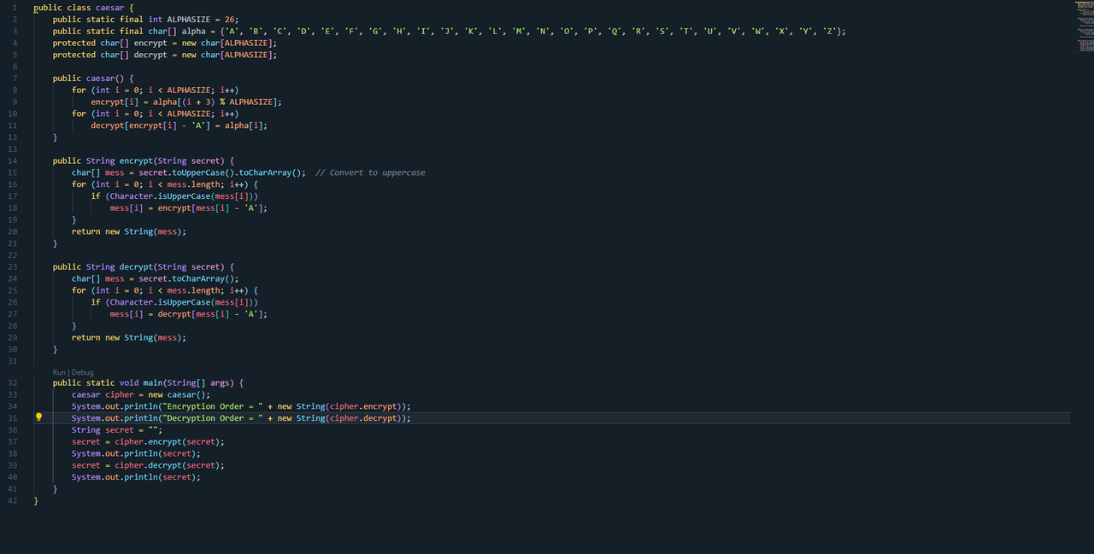
Task: Click the decrypt method name on line 23
Action: tap(138, 266)
